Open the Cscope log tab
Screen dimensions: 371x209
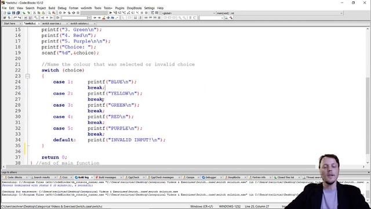[190, 177]
